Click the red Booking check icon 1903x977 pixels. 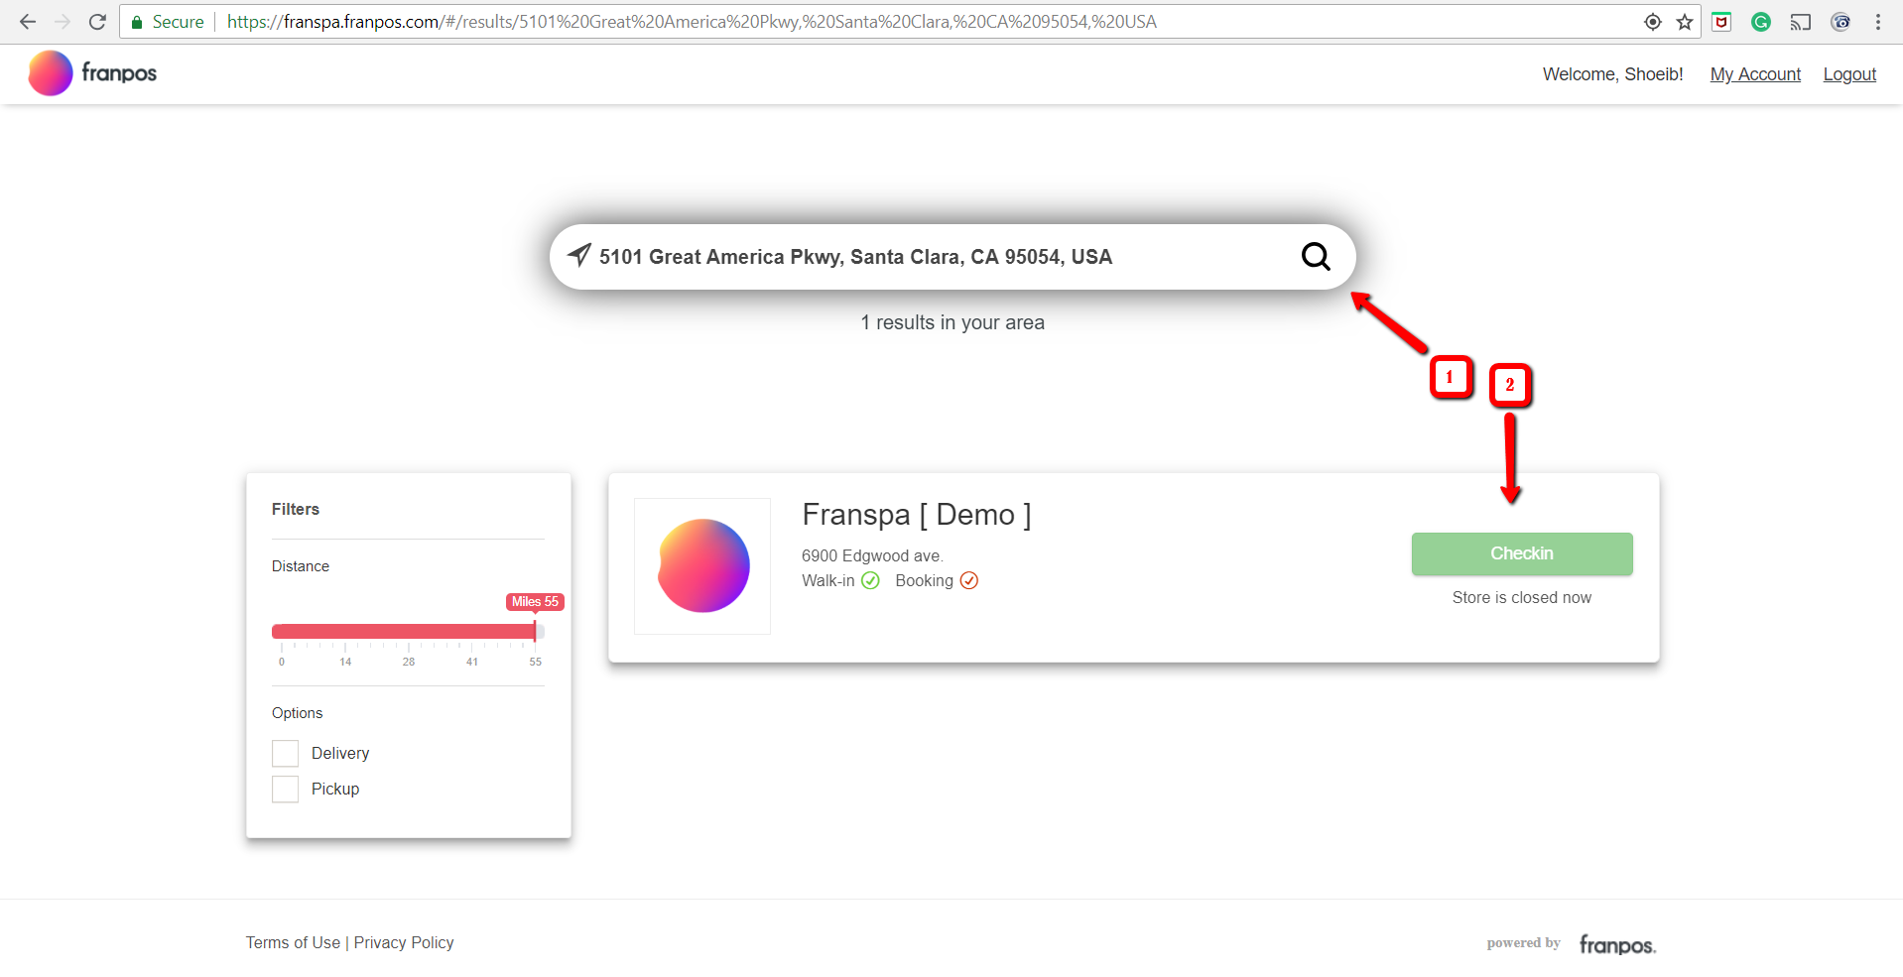click(x=969, y=580)
